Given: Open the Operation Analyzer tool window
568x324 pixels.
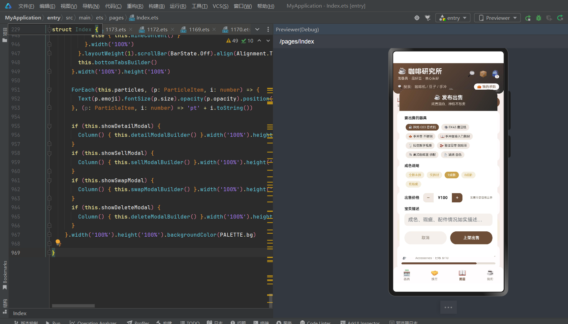Looking at the screenshot, I should [x=93, y=322].
